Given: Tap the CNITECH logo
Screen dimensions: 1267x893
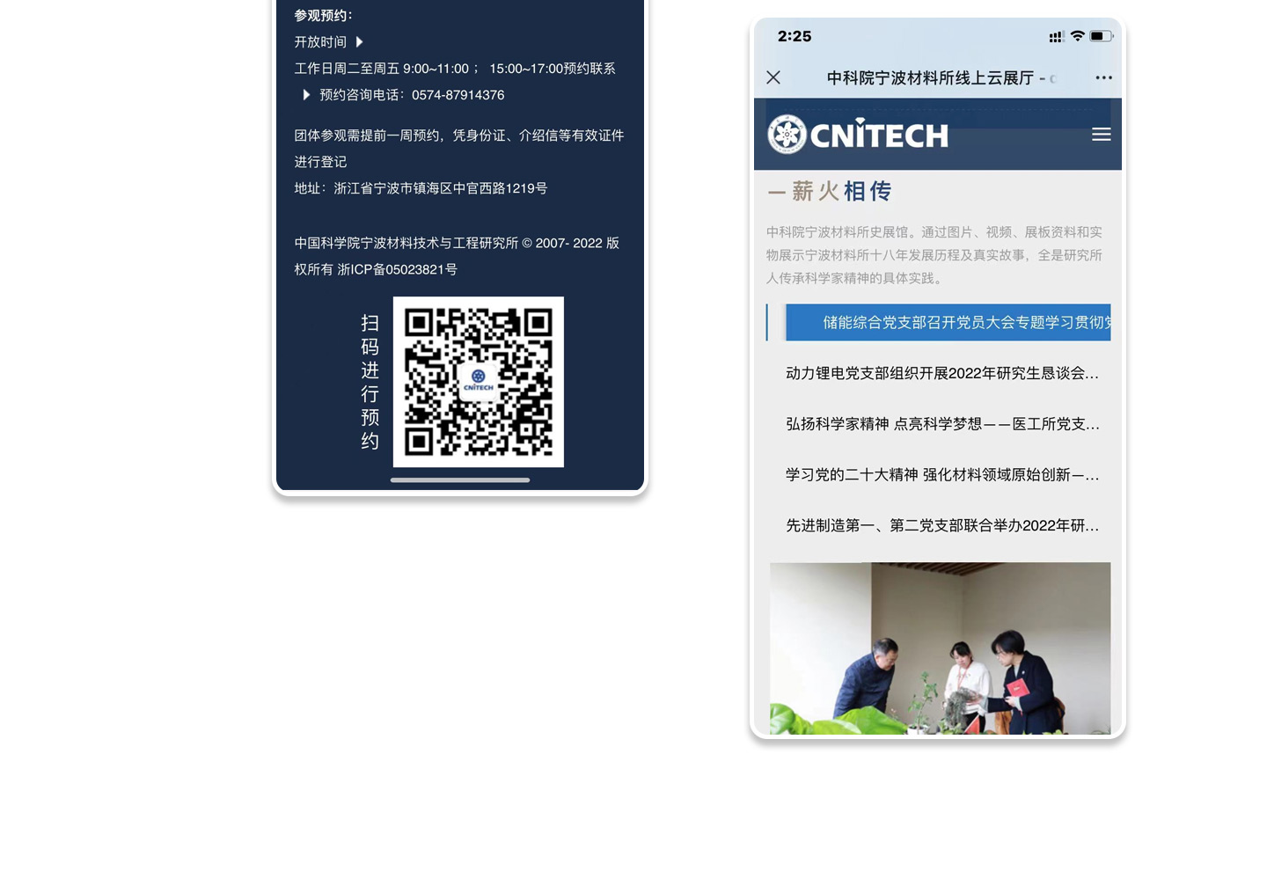Looking at the screenshot, I should pyautogui.click(x=858, y=135).
